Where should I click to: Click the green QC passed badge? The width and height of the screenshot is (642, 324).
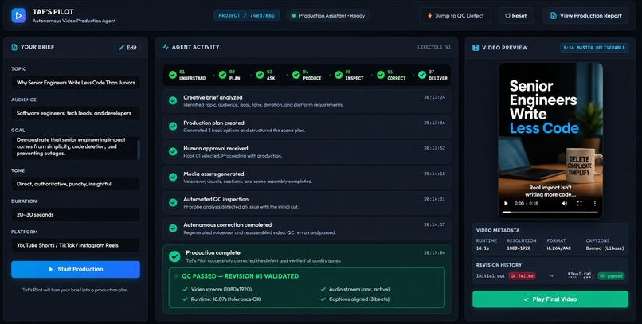(611, 275)
